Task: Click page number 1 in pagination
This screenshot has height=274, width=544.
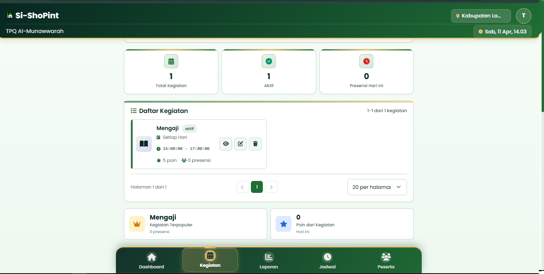Action: [x=257, y=187]
